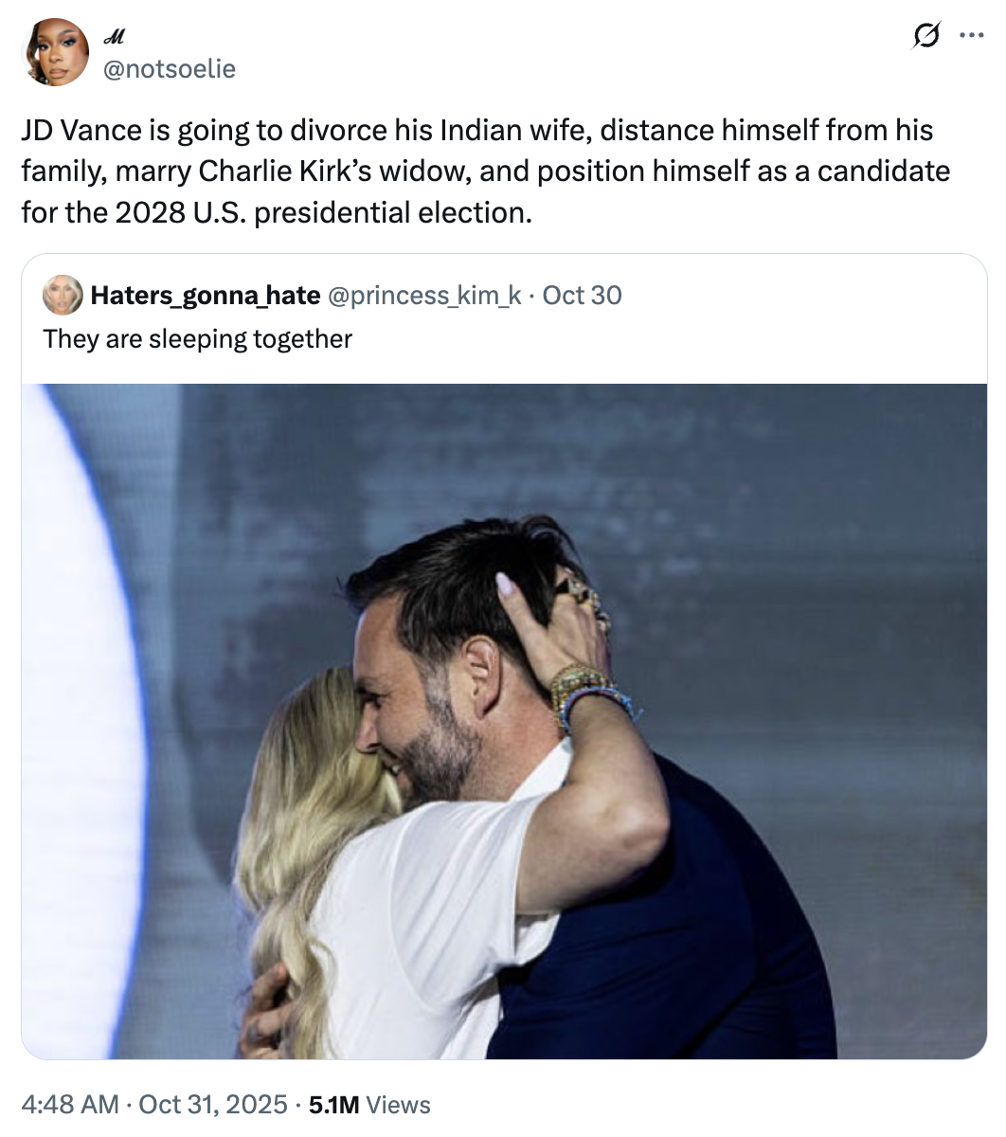Click Haters_gonna_hate's small avatar
Image resolution: width=1006 pixels, height=1137 pixels.
(61, 296)
